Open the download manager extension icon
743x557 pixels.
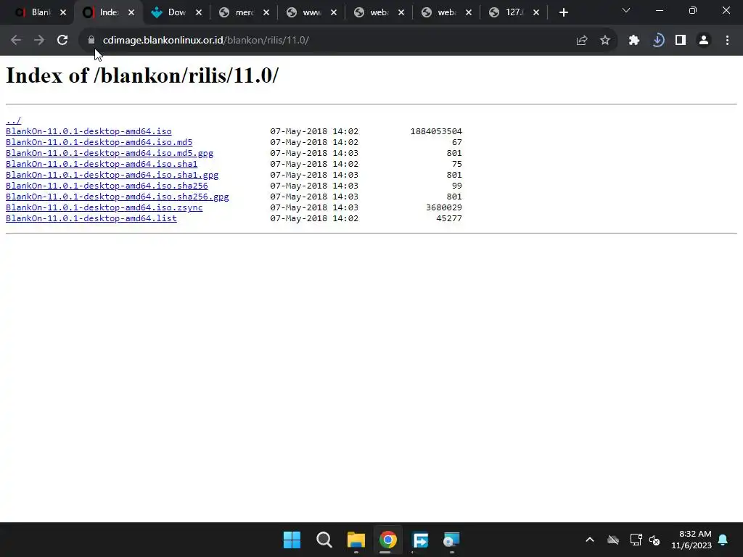[x=657, y=41]
